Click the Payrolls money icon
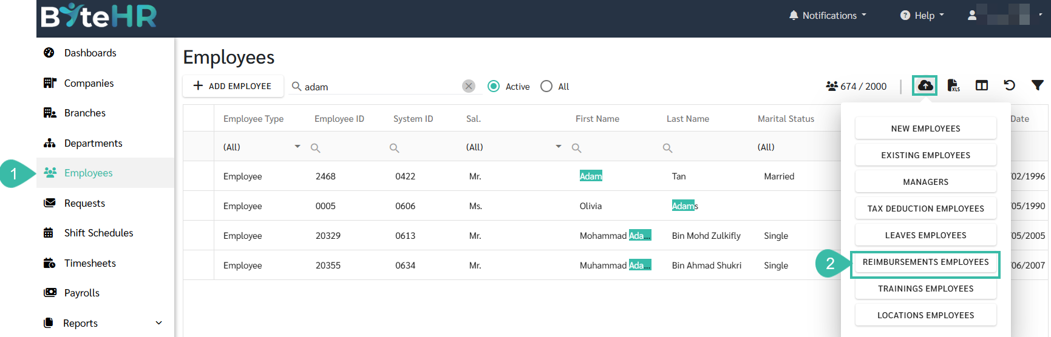 [50, 293]
